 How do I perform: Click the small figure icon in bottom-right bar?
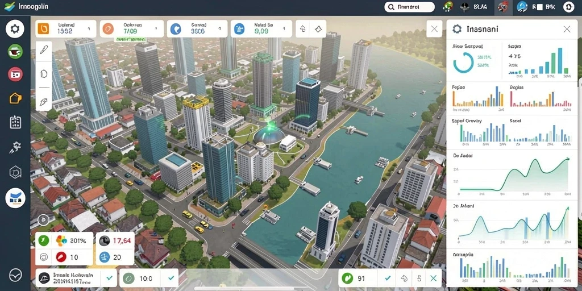419,278
